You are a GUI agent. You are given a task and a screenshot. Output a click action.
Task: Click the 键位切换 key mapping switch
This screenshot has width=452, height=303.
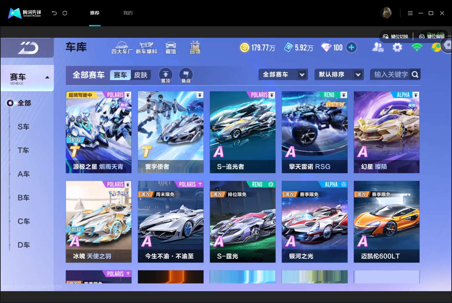396,36
